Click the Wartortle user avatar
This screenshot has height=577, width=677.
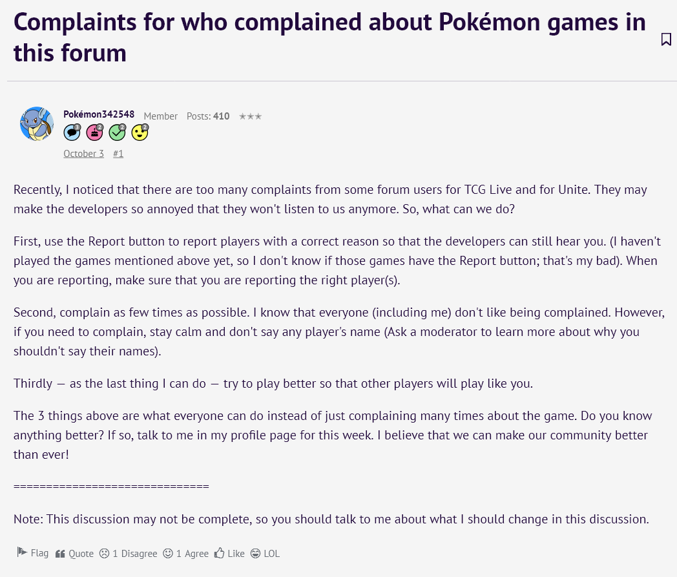coord(37,124)
